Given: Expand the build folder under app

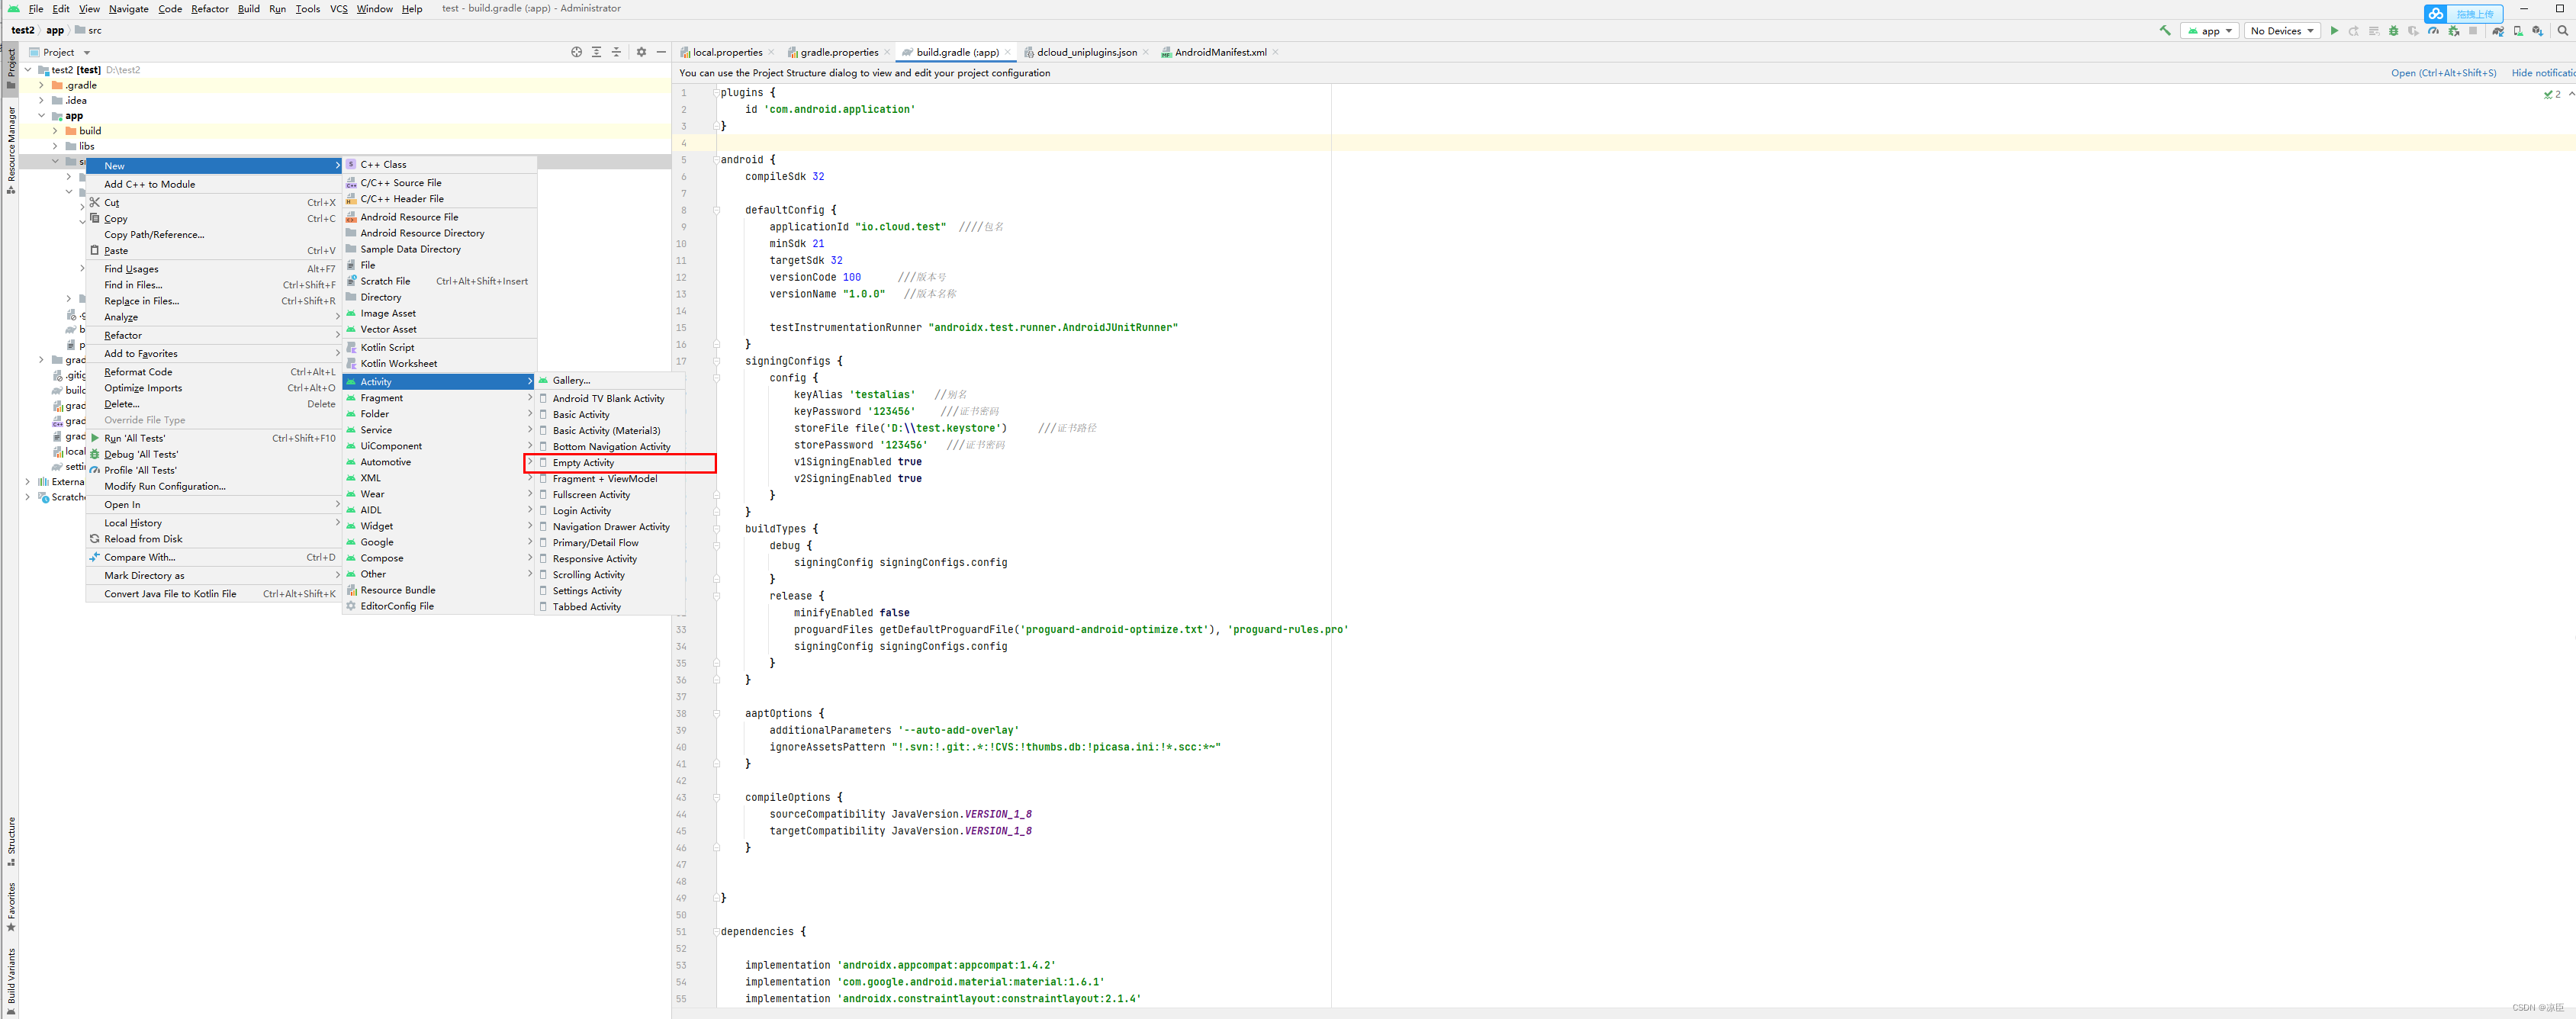Looking at the screenshot, I should pos(56,131).
